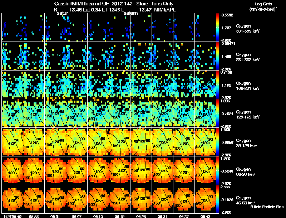Click the 06:25 time label

(141, 216)
